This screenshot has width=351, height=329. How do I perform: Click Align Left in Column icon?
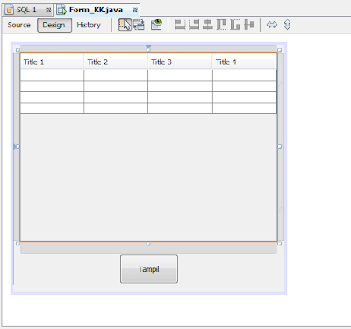(180, 25)
